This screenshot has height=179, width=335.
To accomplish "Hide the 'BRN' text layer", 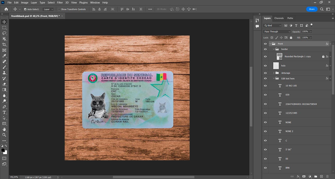I will coord(265,168).
